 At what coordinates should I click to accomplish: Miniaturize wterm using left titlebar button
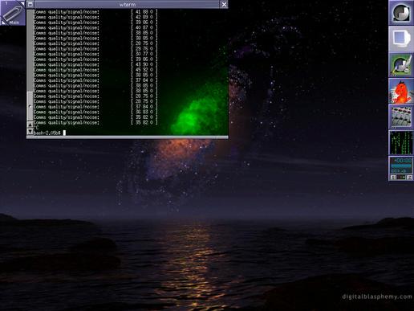point(30,4)
